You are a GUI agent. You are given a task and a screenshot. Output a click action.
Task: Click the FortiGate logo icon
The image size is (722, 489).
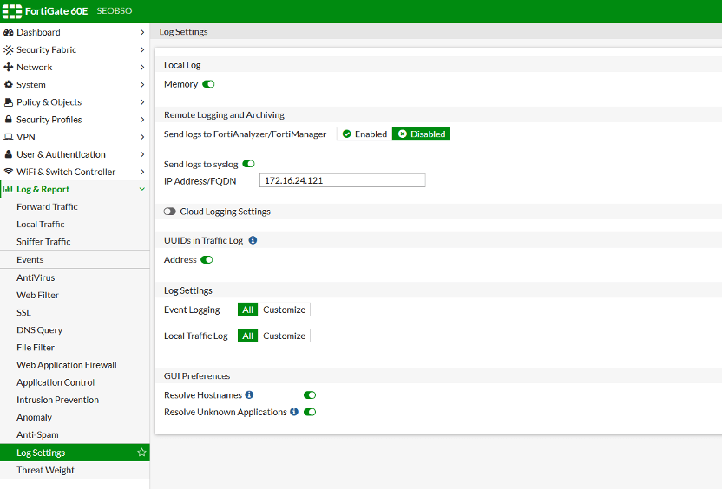click(12, 11)
